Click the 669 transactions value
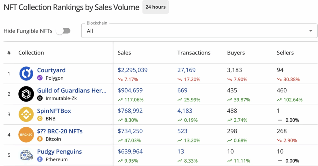 coord(182,90)
